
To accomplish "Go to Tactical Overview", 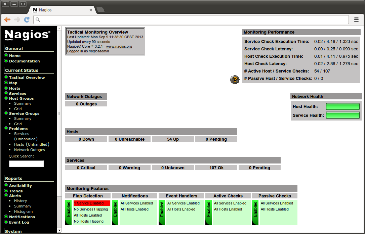I will pyautogui.click(x=27, y=78).
